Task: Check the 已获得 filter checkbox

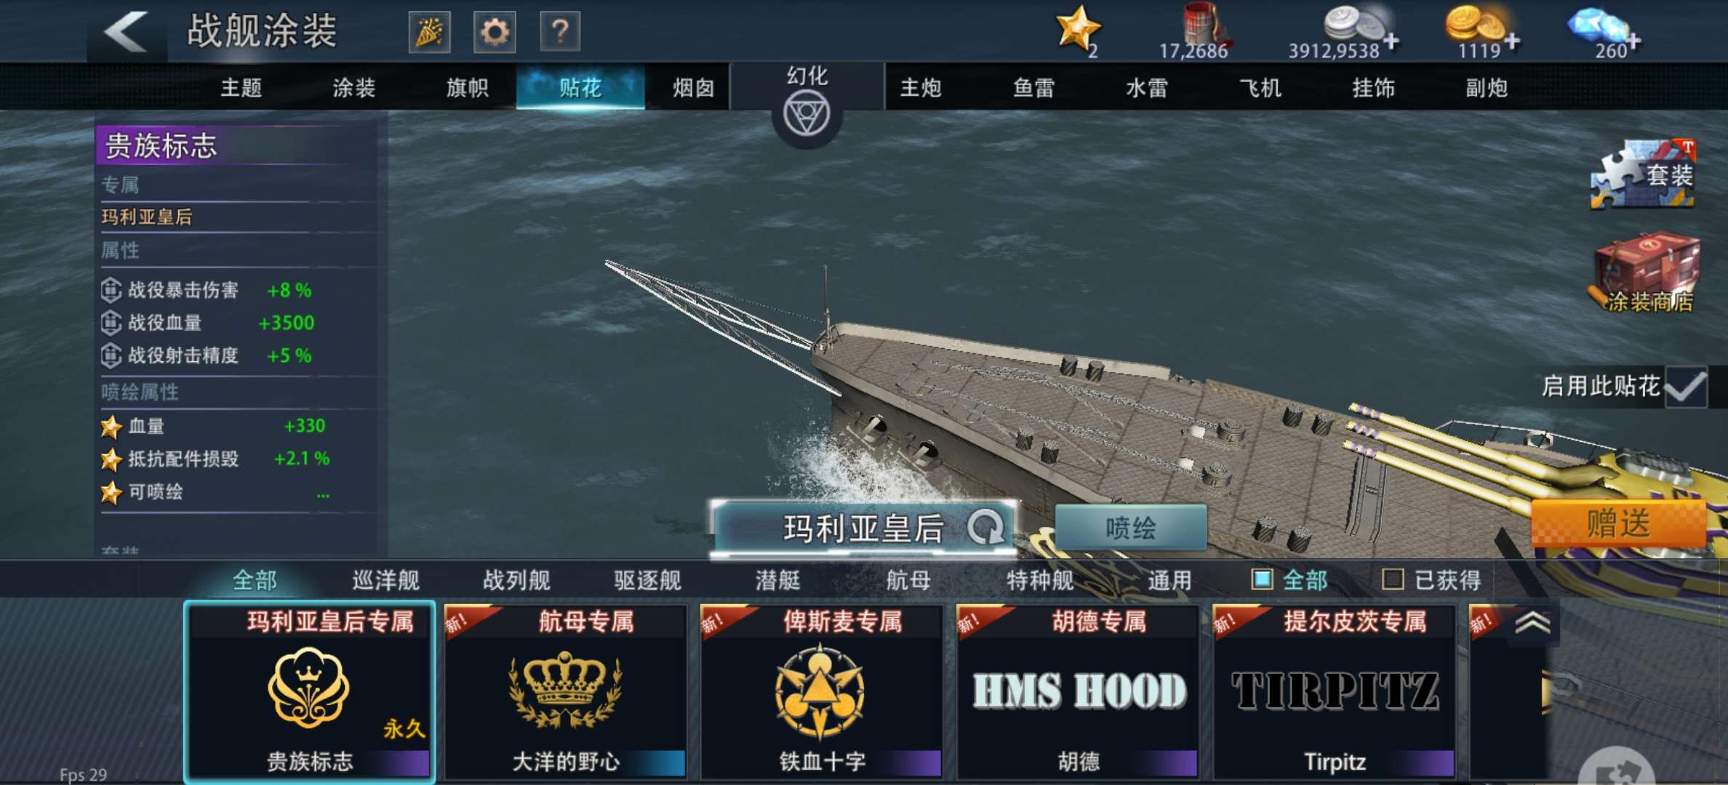Action: 1392,579
